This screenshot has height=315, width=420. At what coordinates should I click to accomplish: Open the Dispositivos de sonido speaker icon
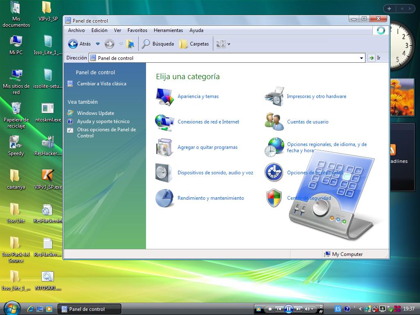point(163,173)
